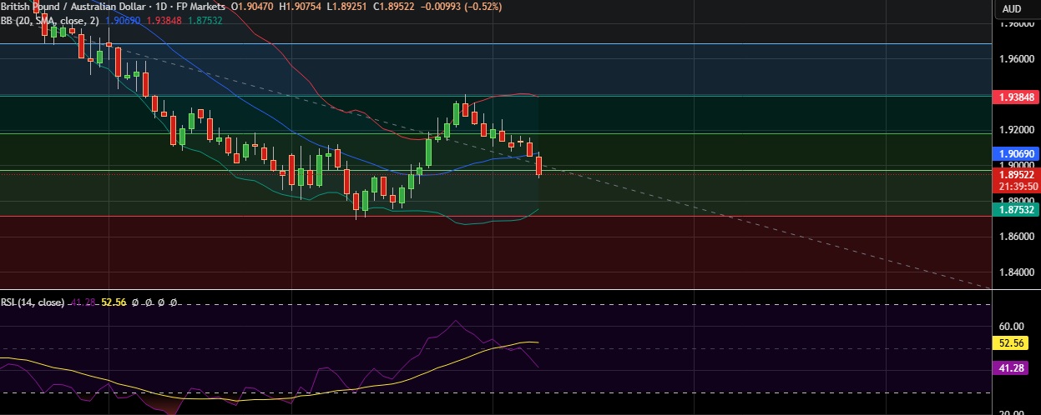Image resolution: width=1041 pixels, height=415 pixels.
Task: Click the FP Markets broker label
Action: coord(202,6)
